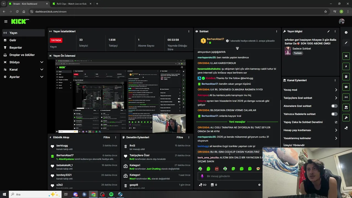Screen dimensions: 352x198
Task: Toggle the note page widget in right rail
Action: pos(346,76)
